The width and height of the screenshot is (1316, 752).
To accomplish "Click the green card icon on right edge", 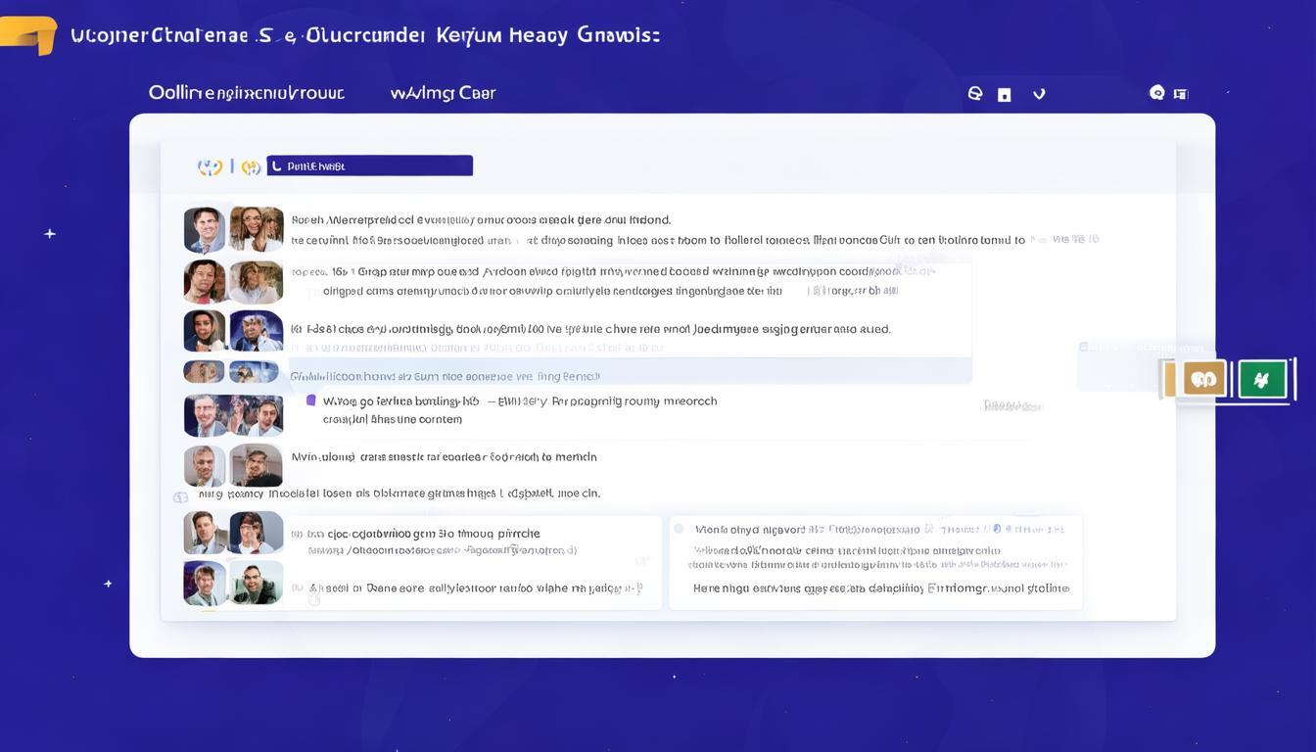I will click(1262, 379).
